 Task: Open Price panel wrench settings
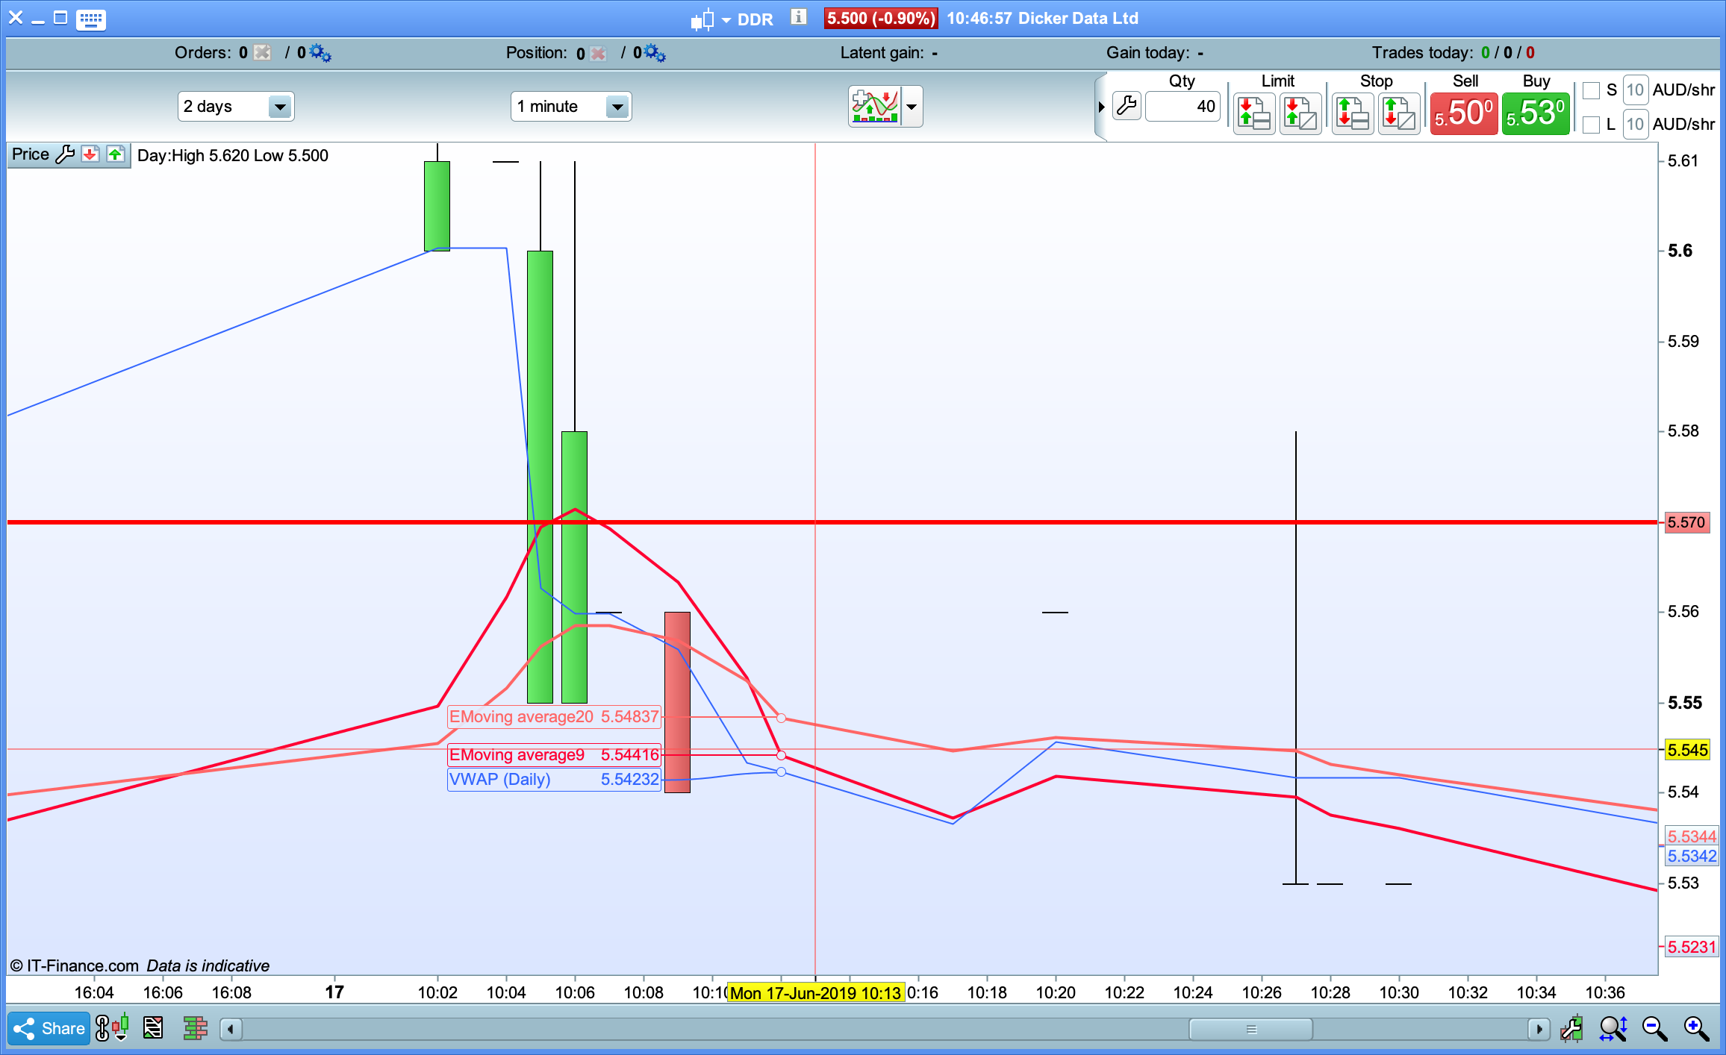66,154
